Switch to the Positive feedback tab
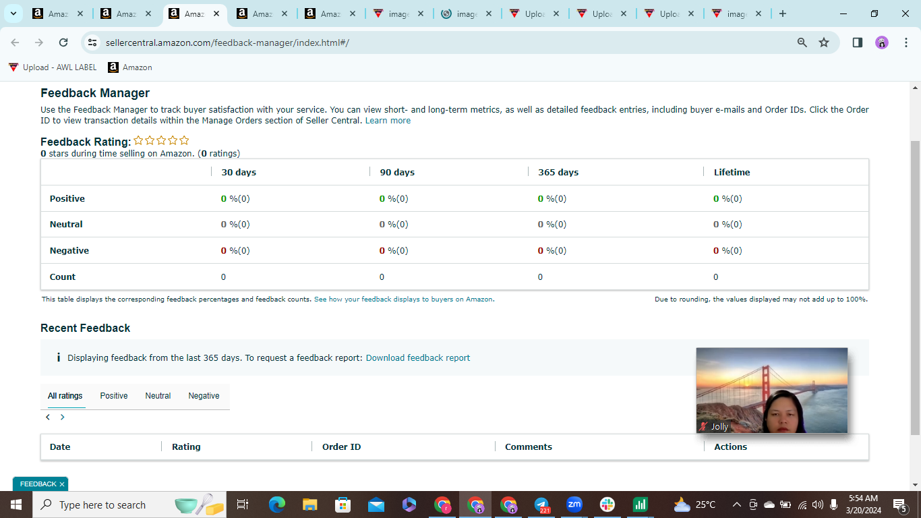Viewport: 921px width, 518px height. (114, 396)
